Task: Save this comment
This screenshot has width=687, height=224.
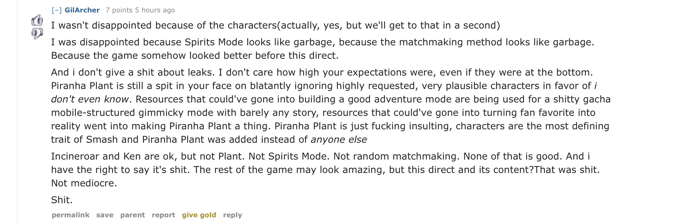Action: click(x=105, y=215)
